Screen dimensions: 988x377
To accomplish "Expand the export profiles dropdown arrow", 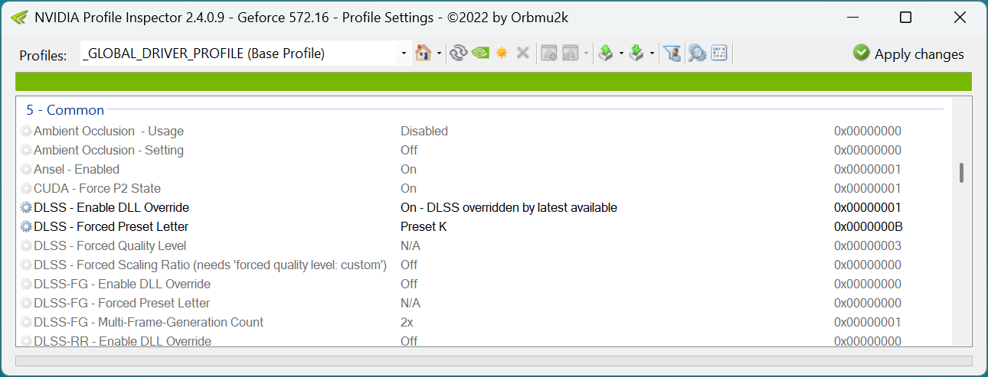I will pos(621,54).
